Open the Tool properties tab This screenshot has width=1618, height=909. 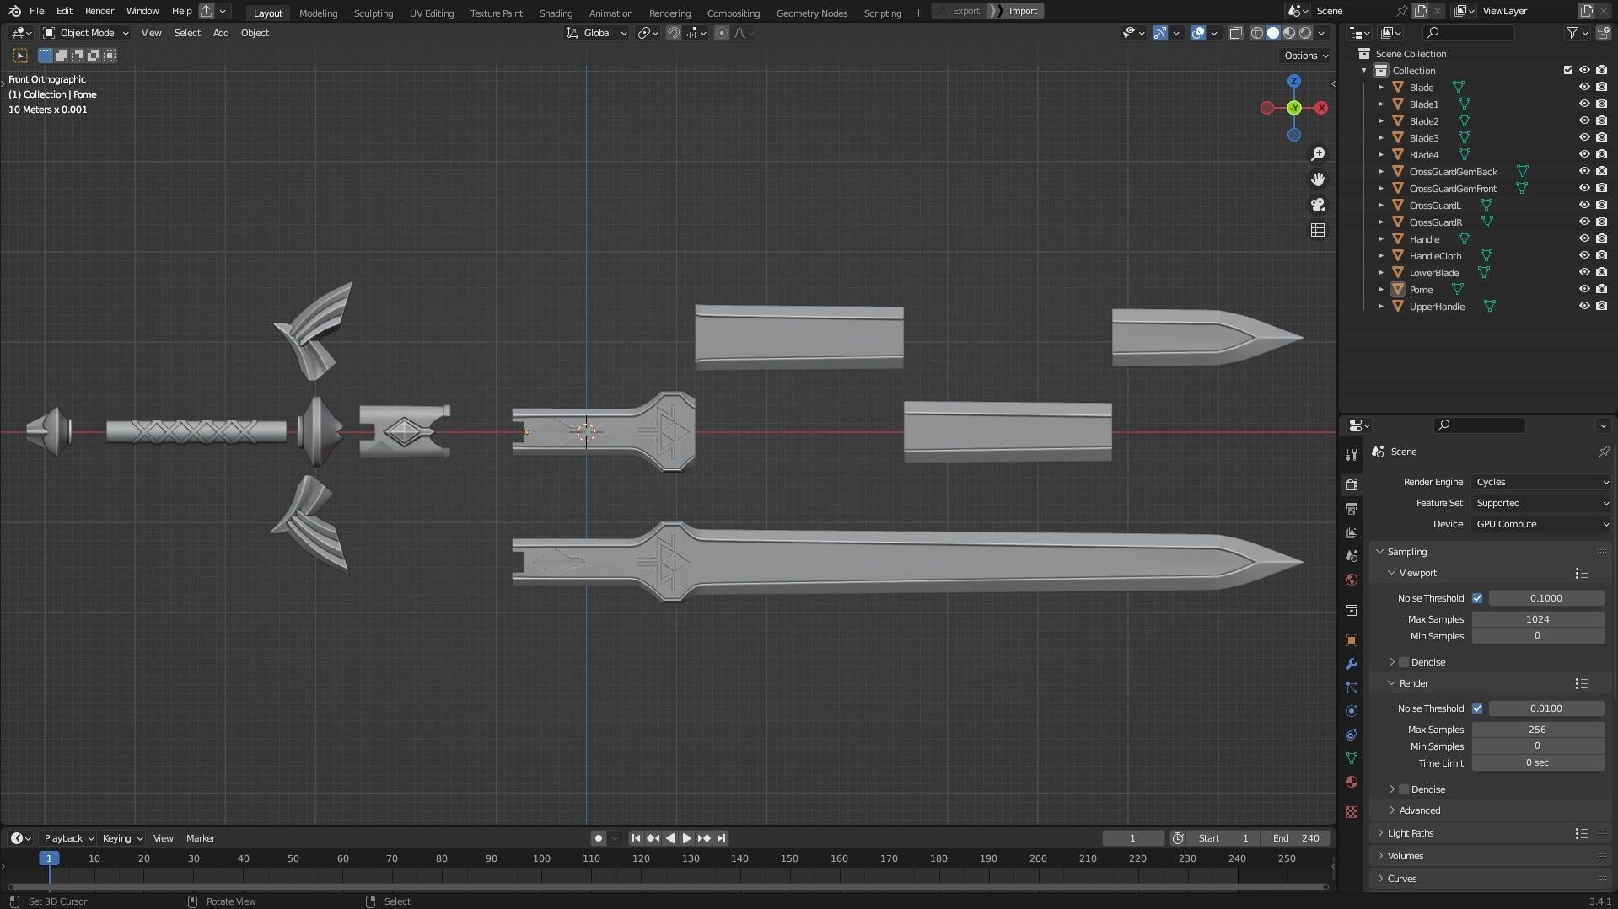(1352, 455)
